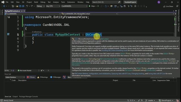Open the Debug configuration dropdown
Screen dimensions: 181x102
pyautogui.click(x=40, y=6)
